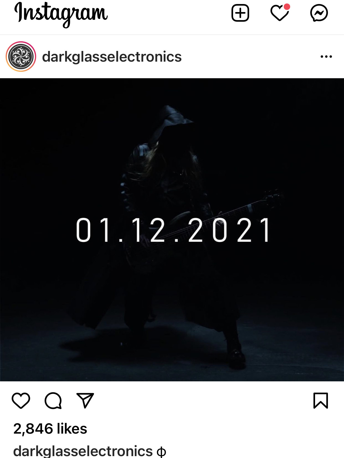Tap the red notification dot on heart
The image size is (344, 458).
click(x=287, y=7)
